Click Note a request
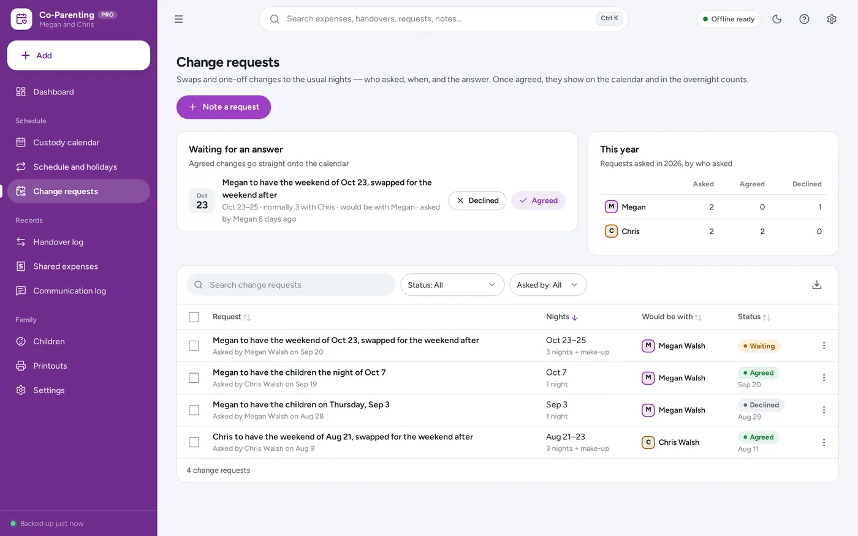Viewport: 858px width, 536px height. coord(224,107)
